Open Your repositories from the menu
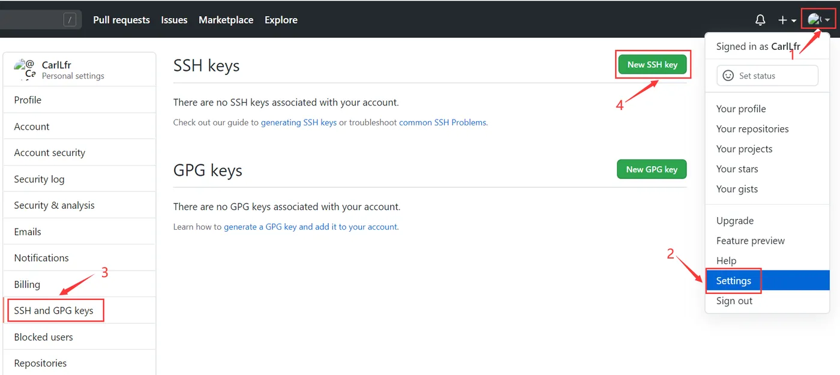The height and width of the screenshot is (375, 840). [752, 129]
